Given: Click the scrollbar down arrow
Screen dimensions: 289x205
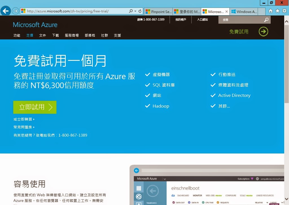Looking at the screenshot, I should (x=287, y=199).
